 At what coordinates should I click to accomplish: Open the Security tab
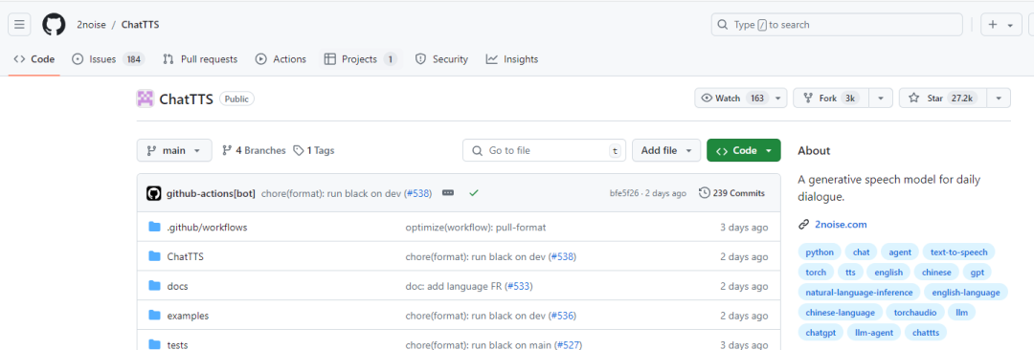441,59
